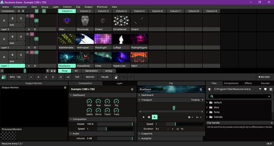Screen dimensions: 274x146
Task: Clear the file search field
Action: pos(269,96)
